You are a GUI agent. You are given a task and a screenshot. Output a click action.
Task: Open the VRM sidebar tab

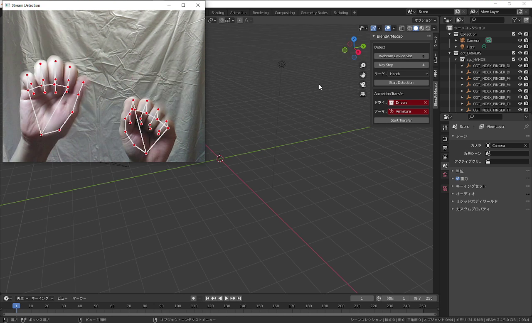[435, 74]
